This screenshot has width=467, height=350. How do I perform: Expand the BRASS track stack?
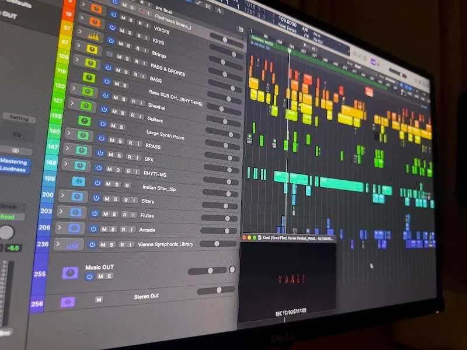click(68, 132)
